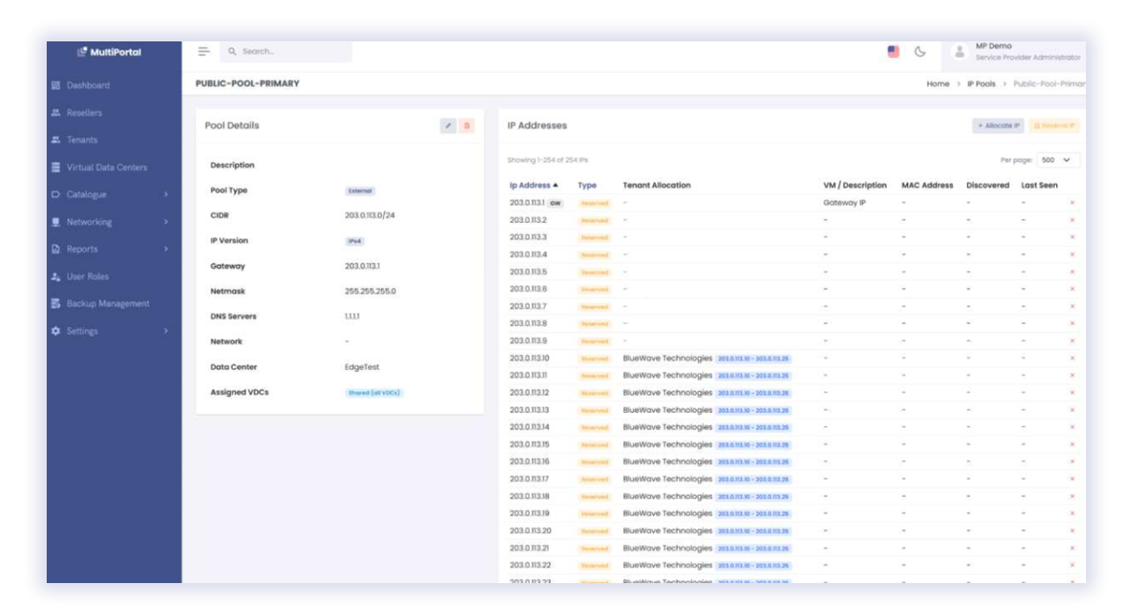Click the red trash delete pool icon
This screenshot has height=613, width=1123.
[467, 126]
